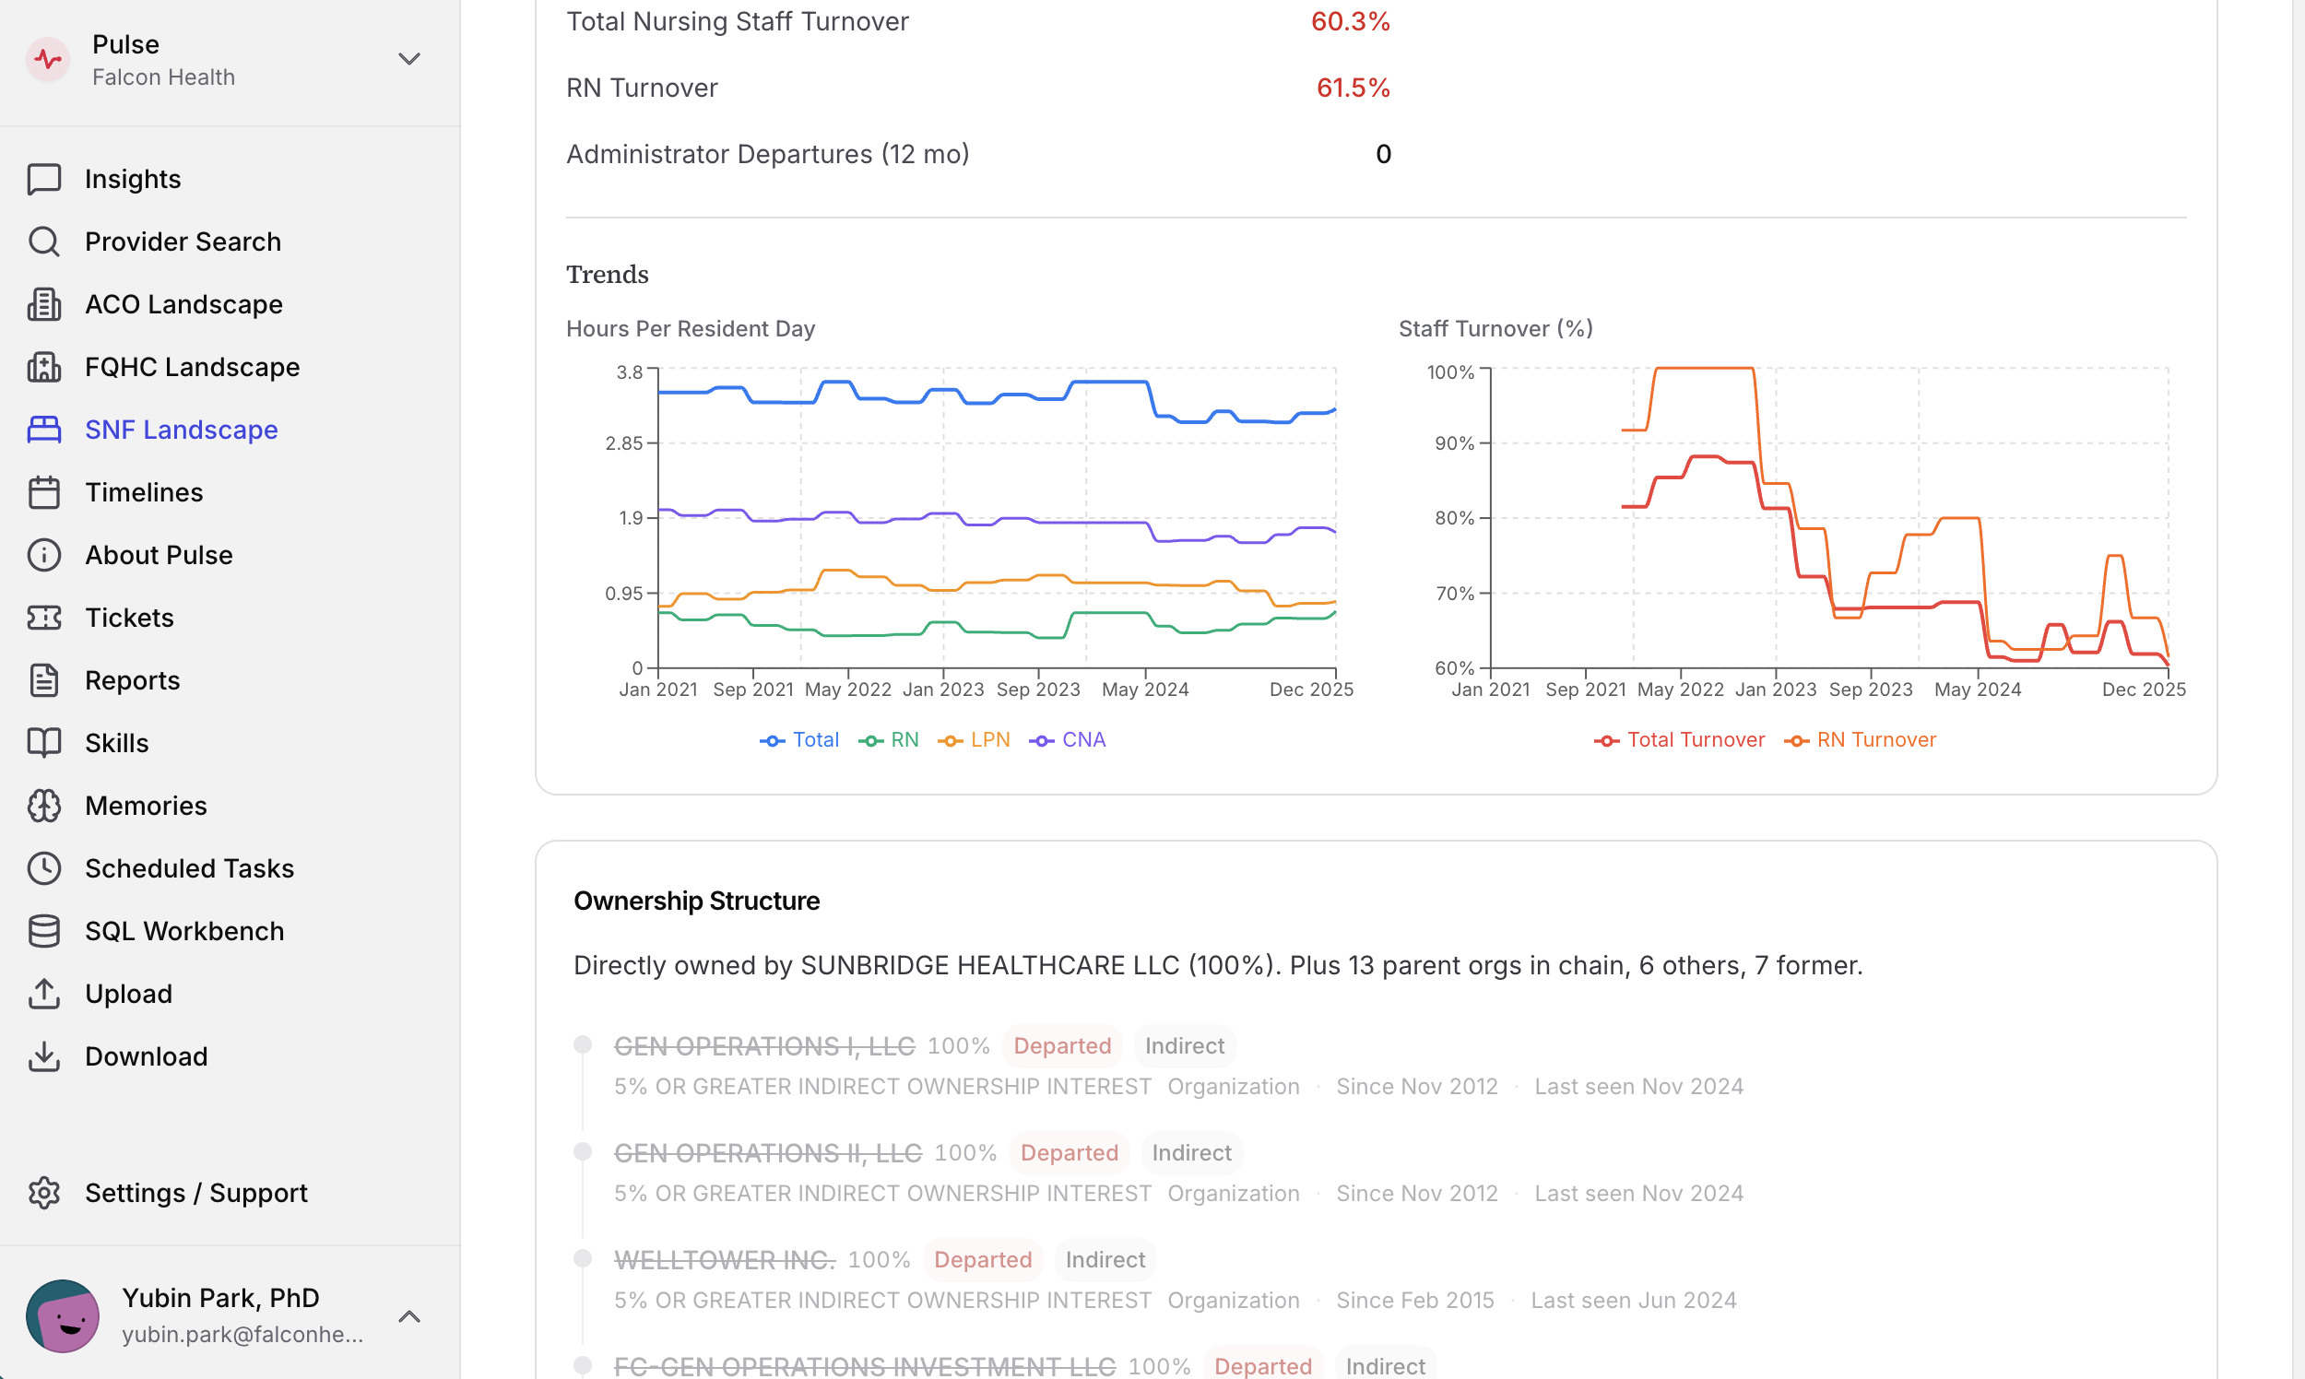Open the Settings / Support gear icon
2305x1379 pixels.
point(43,1193)
